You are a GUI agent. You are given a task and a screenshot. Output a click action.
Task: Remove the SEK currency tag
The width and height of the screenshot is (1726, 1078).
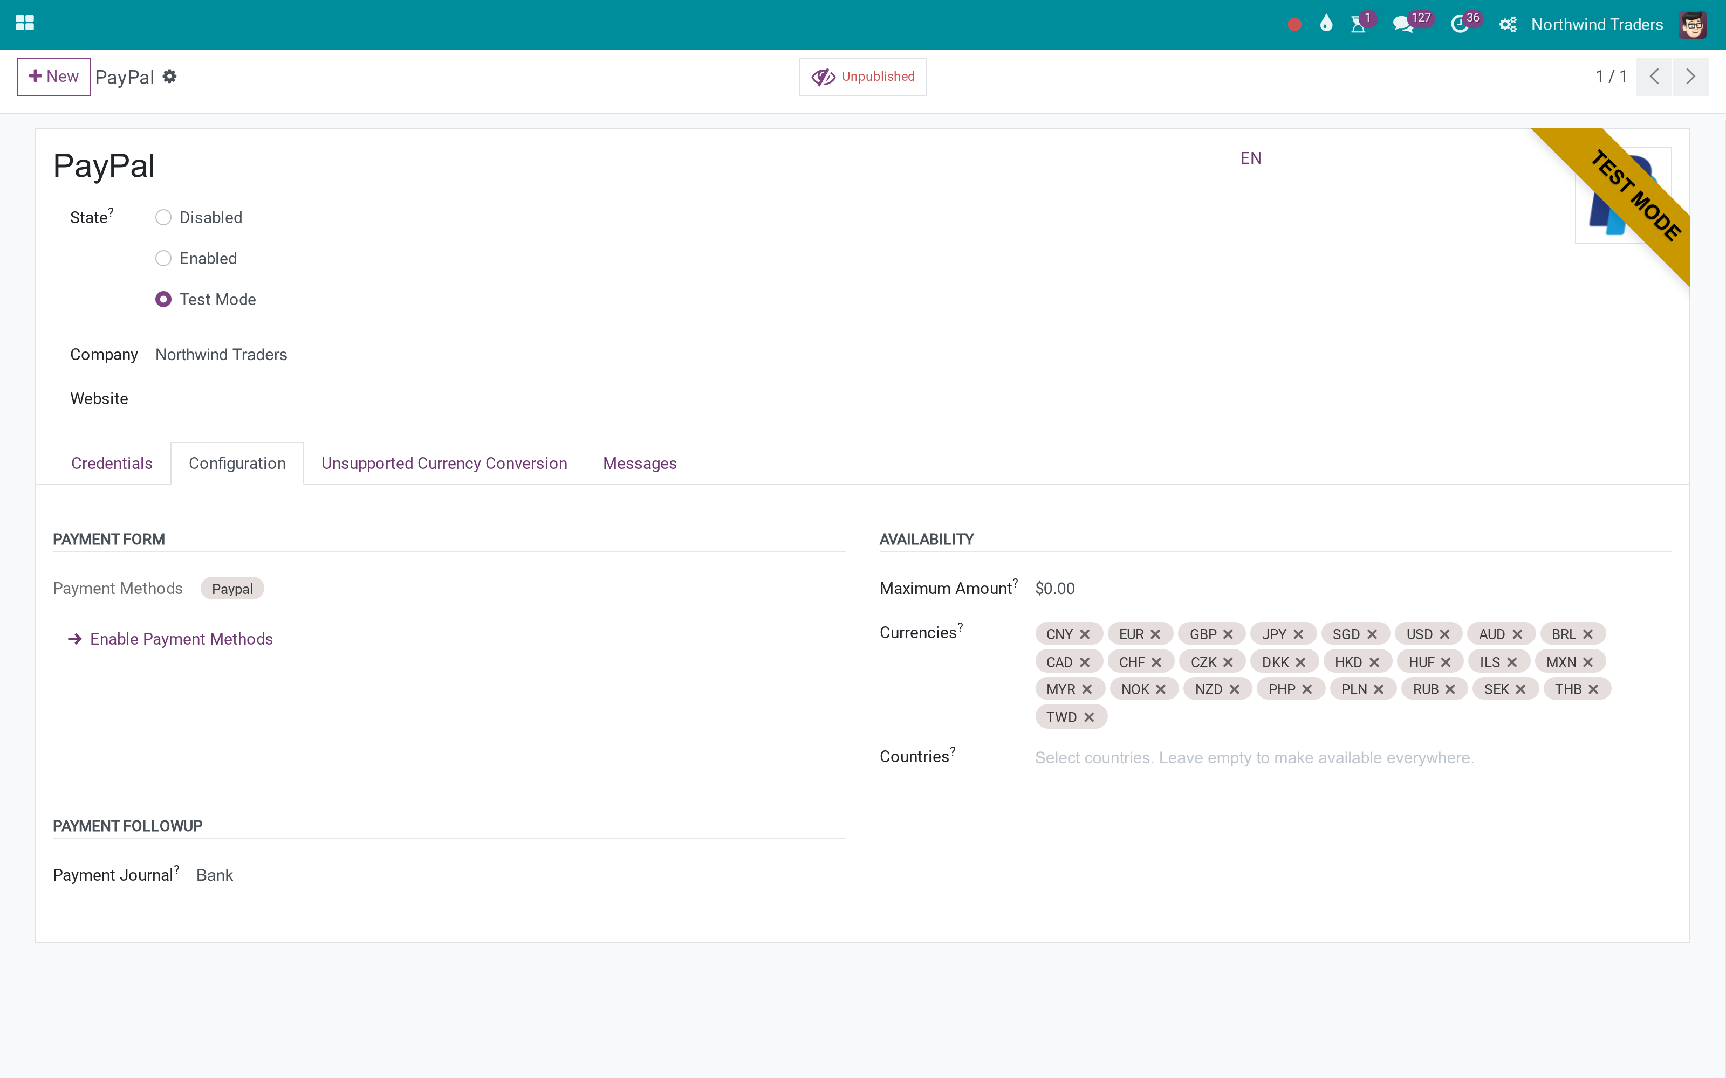pos(1520,689)
